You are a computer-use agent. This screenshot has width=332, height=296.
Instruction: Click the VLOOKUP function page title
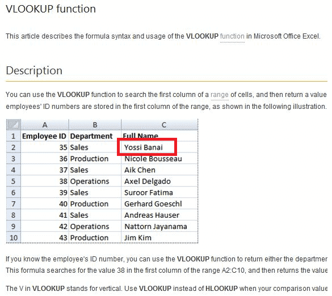[51, 9]
